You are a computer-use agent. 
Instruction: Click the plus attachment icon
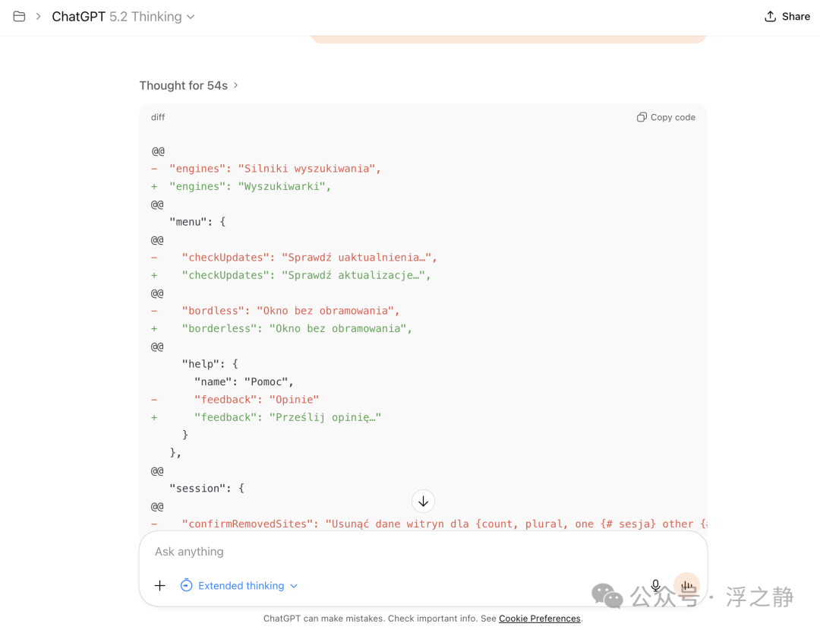(160, 585)
